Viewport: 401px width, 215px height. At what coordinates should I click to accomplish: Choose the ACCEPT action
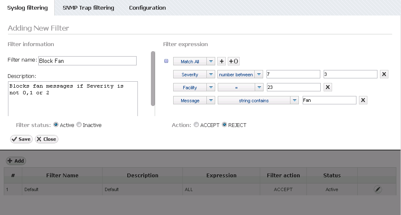[x=196, y=125]
